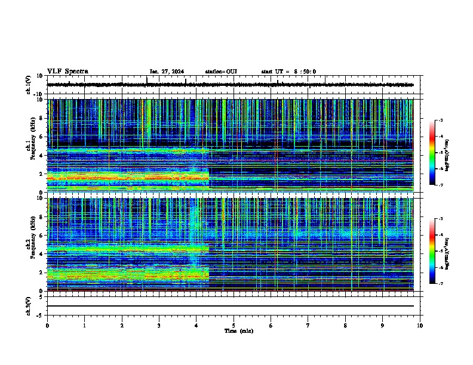
Task: Click the "6" minute tick label on the time axis
Action: (x=271, y=326)
